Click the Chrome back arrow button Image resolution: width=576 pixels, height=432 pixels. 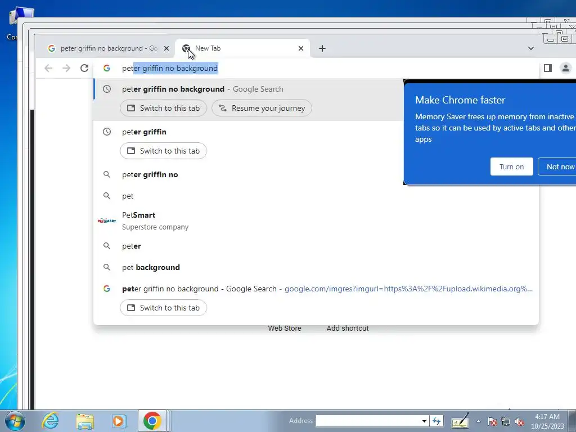(48, 68)
